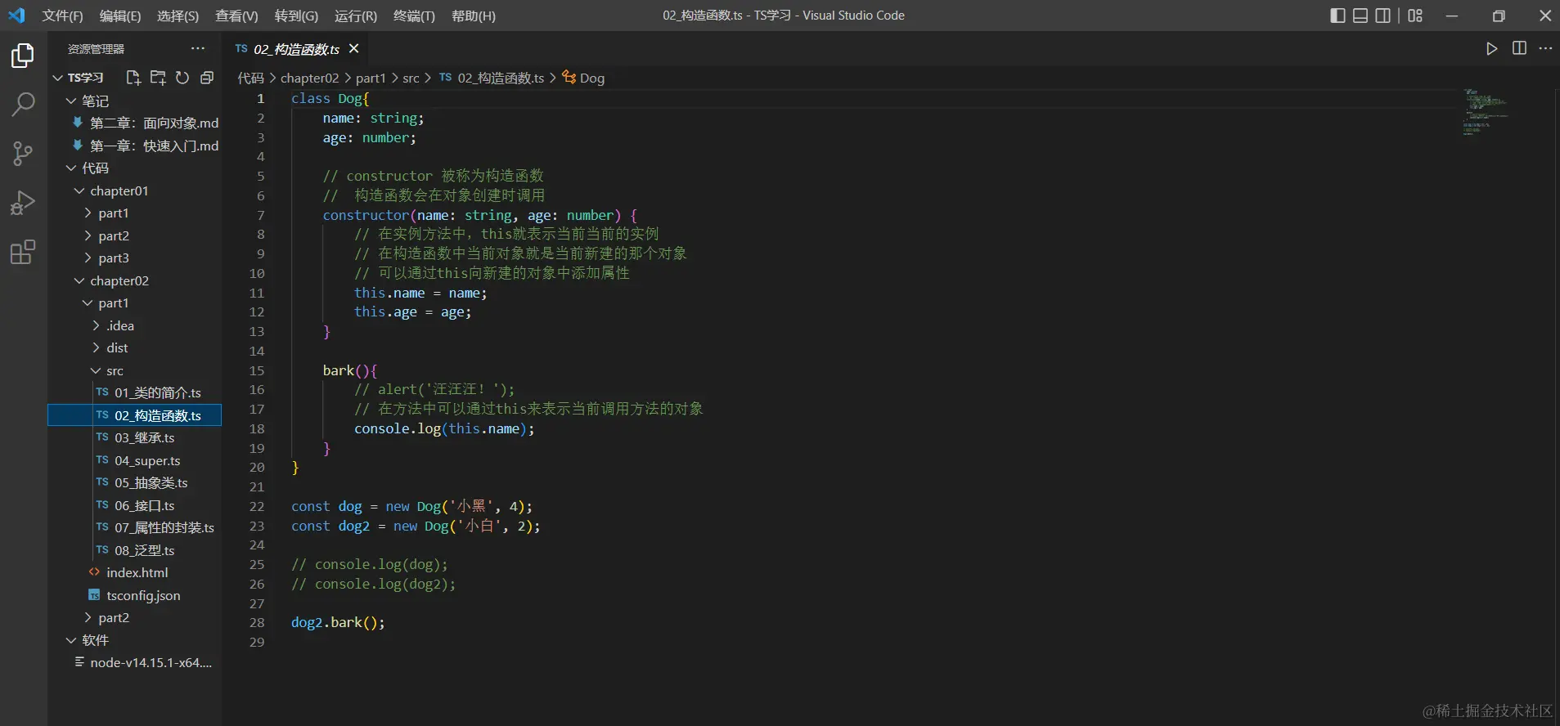The width and height of the screenshot is (1560, 726).
Task: Click line number 22 in the gutter
Action: pyautogui.click(x=257, y=507)
